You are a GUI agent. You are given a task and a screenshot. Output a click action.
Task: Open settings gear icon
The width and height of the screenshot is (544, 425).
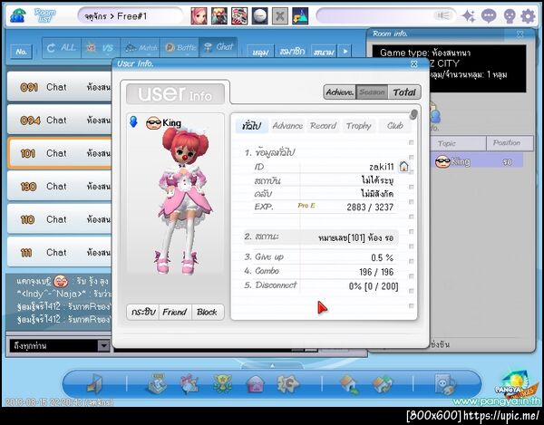click(x=528, y=16)
